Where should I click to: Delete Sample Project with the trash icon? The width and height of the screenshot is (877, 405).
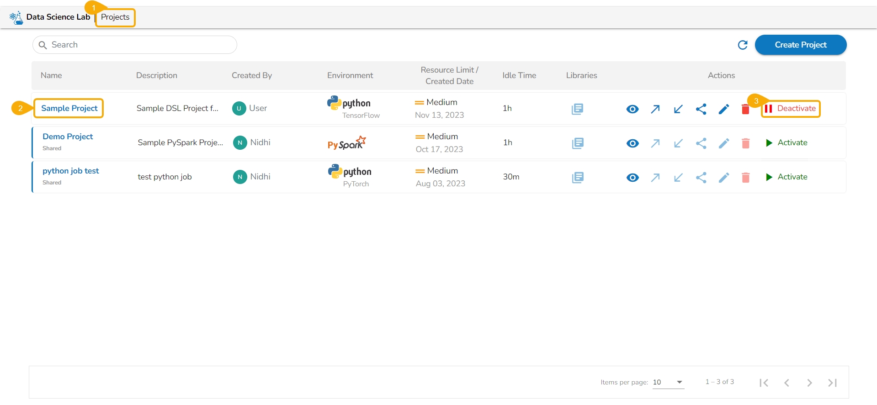pyautogui.click(x=745, y=110)
